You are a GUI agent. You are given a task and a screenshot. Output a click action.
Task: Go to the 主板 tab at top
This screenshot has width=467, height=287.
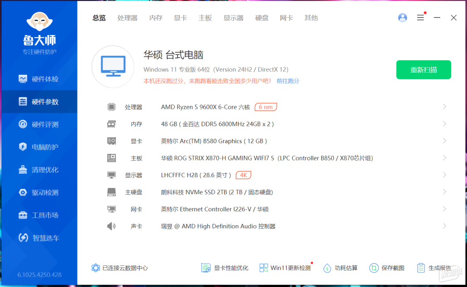click(x=205, y=18)
